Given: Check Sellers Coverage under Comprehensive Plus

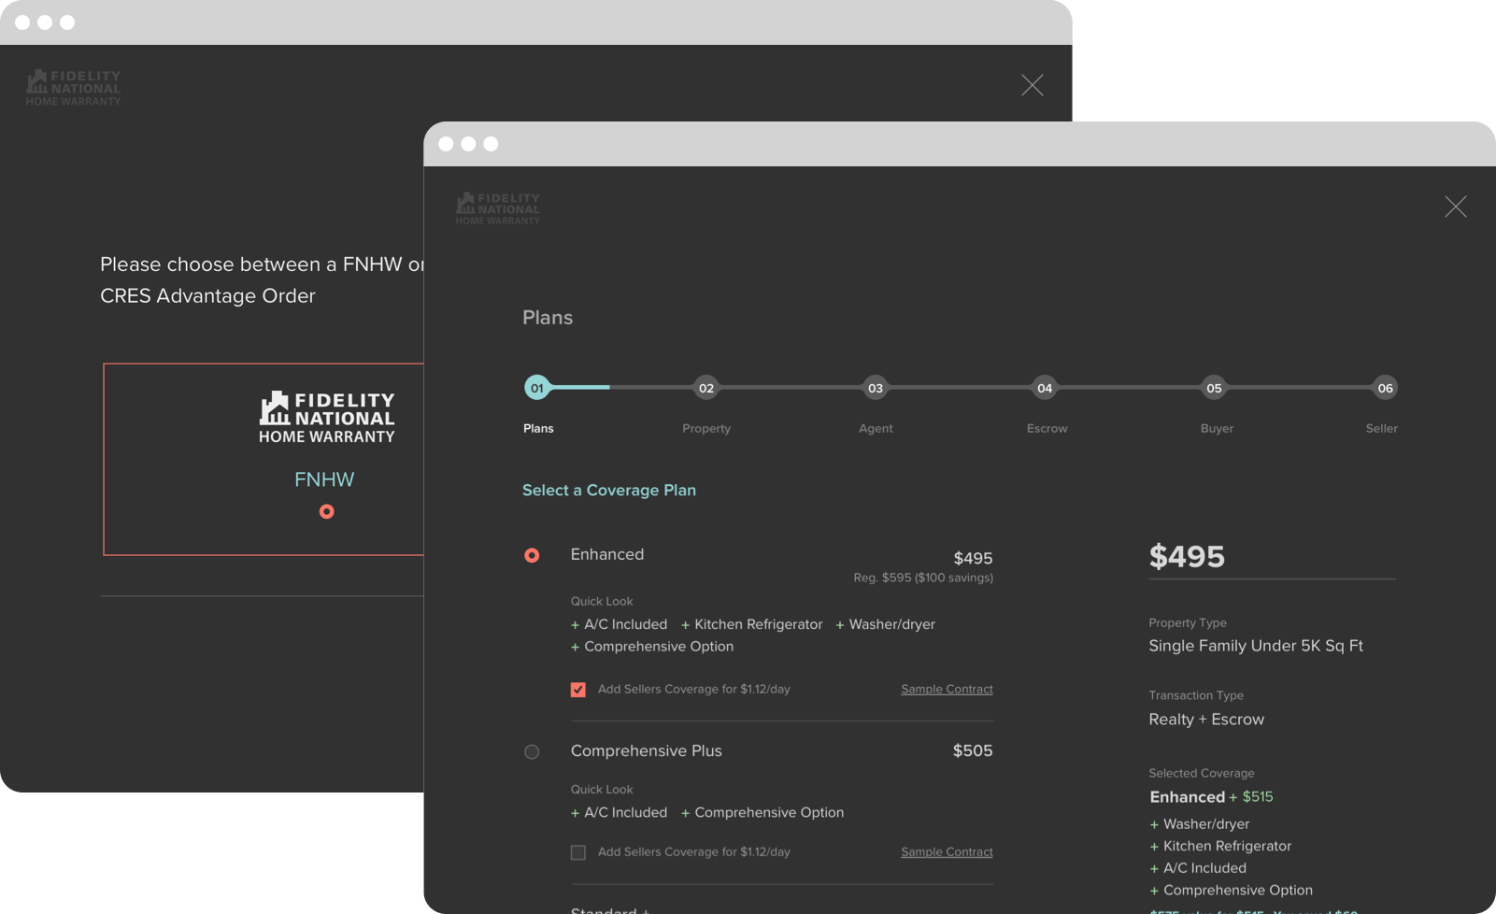Looking at the screenshot, I should click(x=578, y=852).
